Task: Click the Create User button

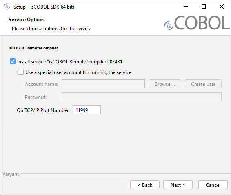Action: pyautogui.click(x=203, y=84)
